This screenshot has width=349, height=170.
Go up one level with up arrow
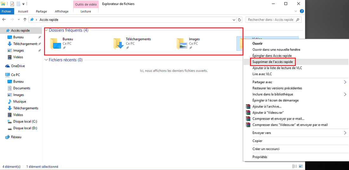point(25,20)
